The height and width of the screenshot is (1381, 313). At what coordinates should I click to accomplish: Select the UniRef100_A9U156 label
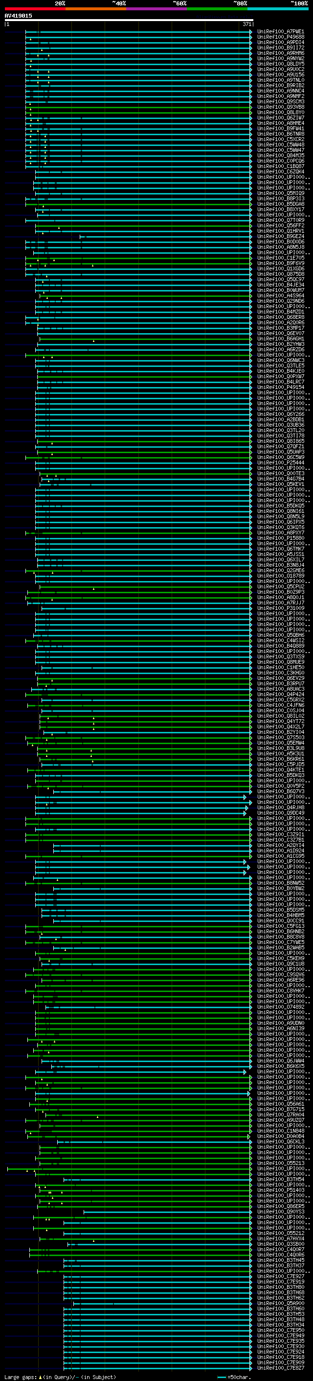pos(280,74)
